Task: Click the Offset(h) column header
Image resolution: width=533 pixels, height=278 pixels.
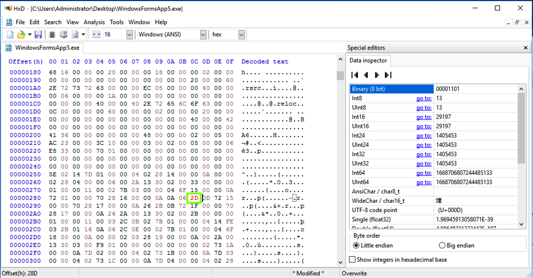Action: [26, 61]
